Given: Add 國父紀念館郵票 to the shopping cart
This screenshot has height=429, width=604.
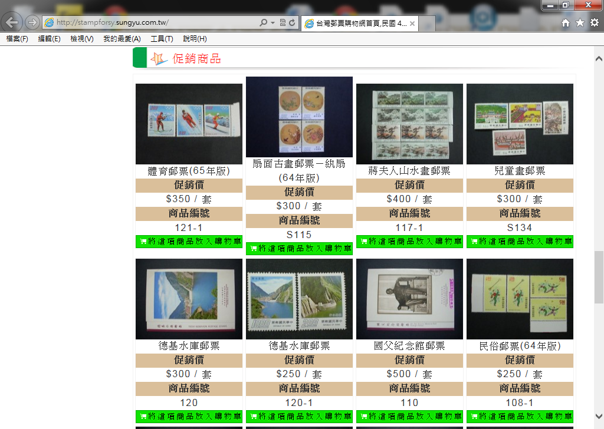Looking at the screenshot, I should pyautogui.click(x=409, y=416).
